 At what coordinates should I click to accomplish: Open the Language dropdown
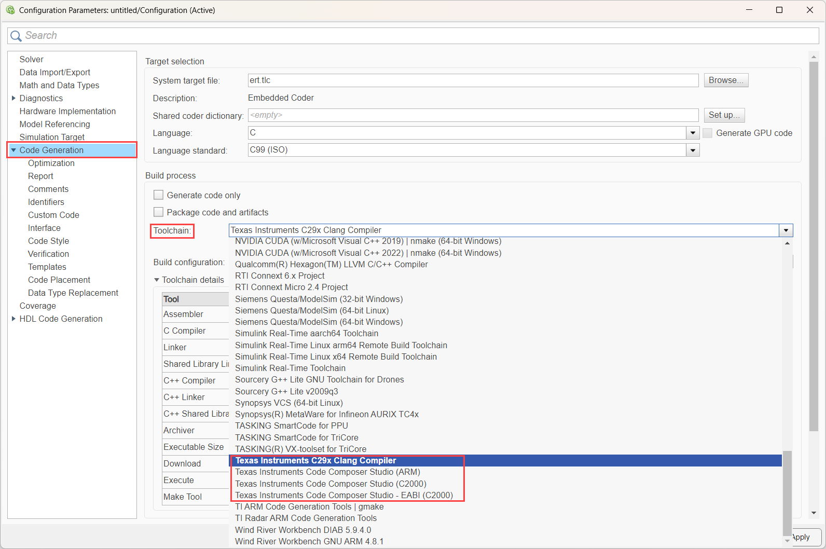(x=693, y=133)
